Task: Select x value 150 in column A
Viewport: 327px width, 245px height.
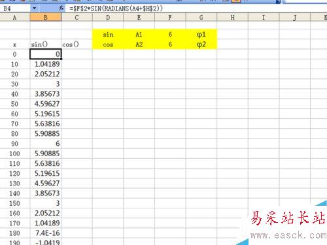Action: (x=15, y=203)
